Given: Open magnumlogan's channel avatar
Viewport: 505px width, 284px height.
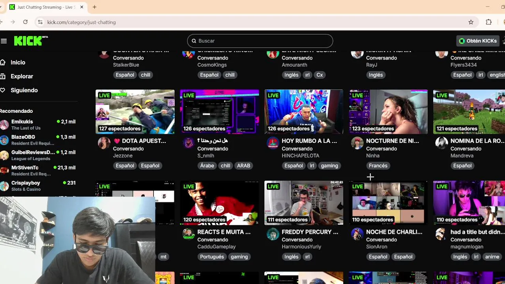Looking at the screenshot, I should (x=442, y=234).
